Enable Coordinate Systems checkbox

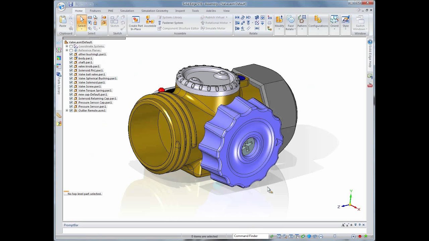[71, 46]
